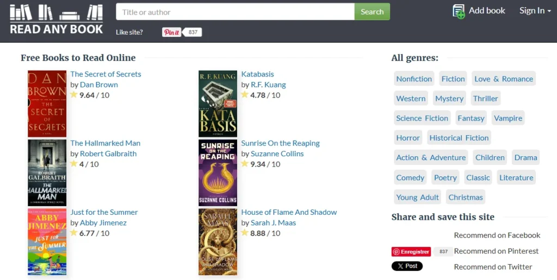557x280 pixels.
Task: Open author Robert Galbraith link
Action: tap(108, 154)
